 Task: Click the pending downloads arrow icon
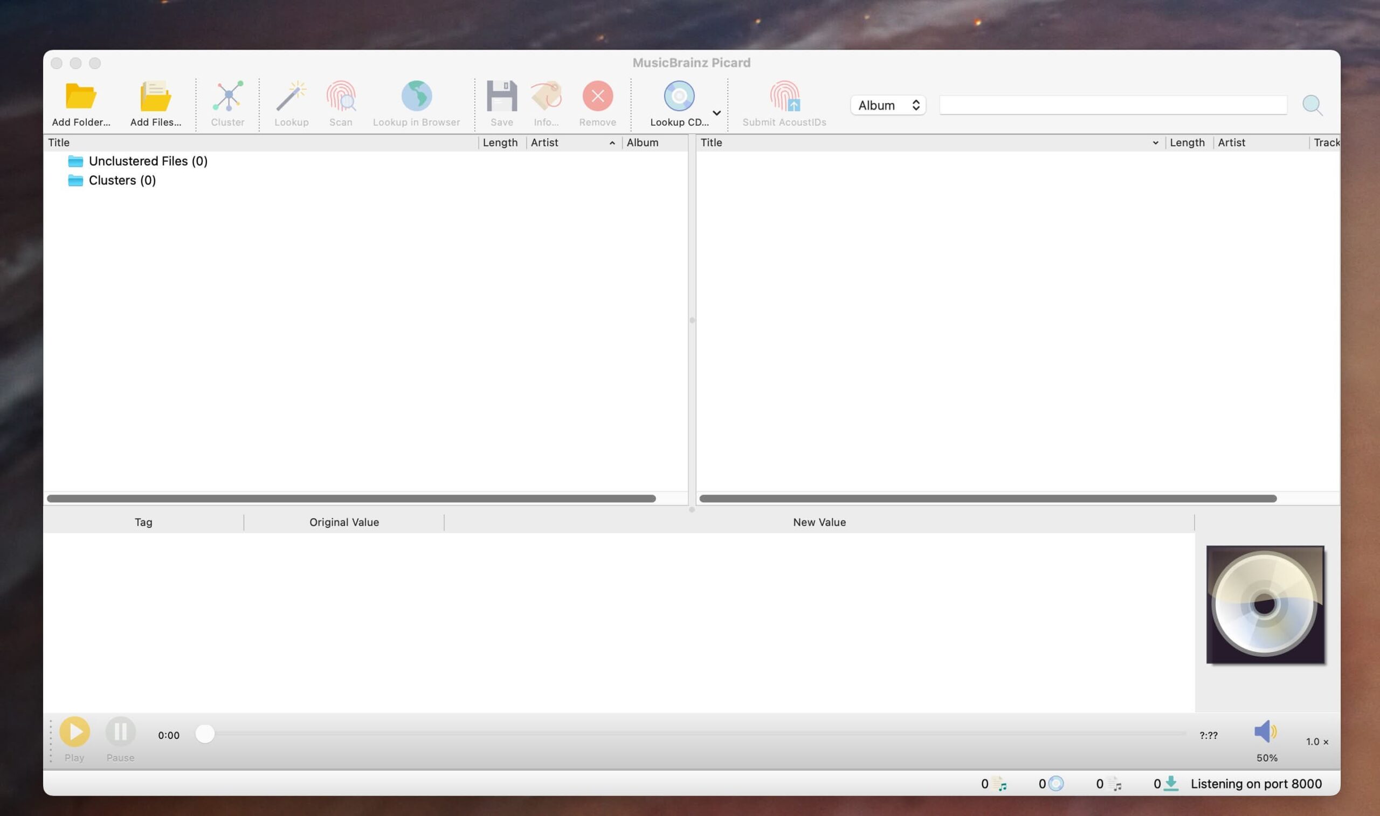point(1171,784)
